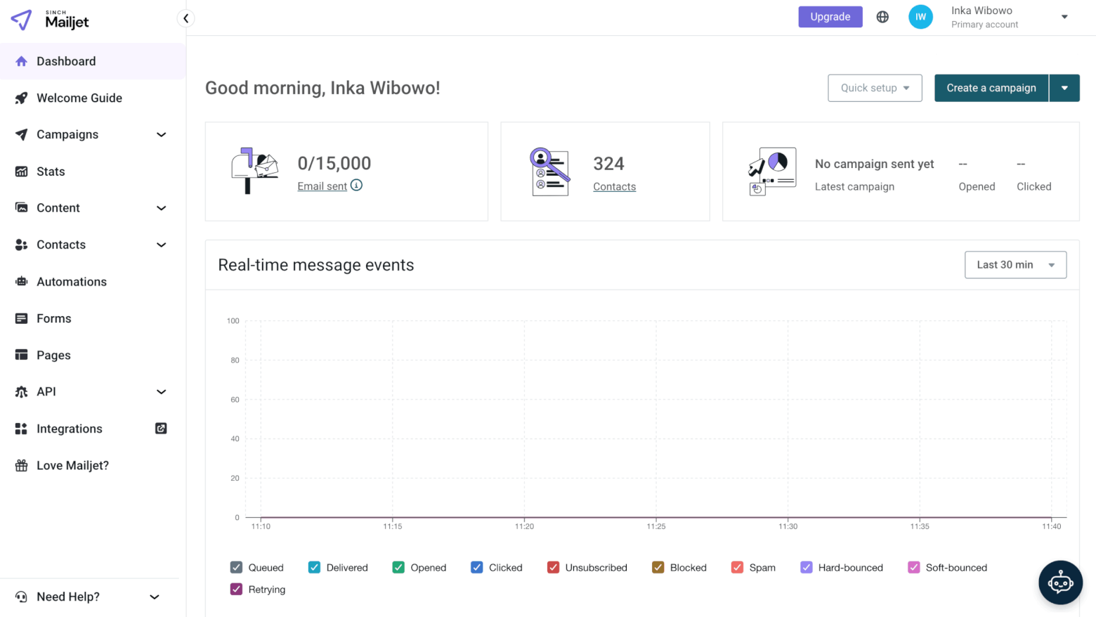
Task: Click the Mailjet logo
Action: 51,20
